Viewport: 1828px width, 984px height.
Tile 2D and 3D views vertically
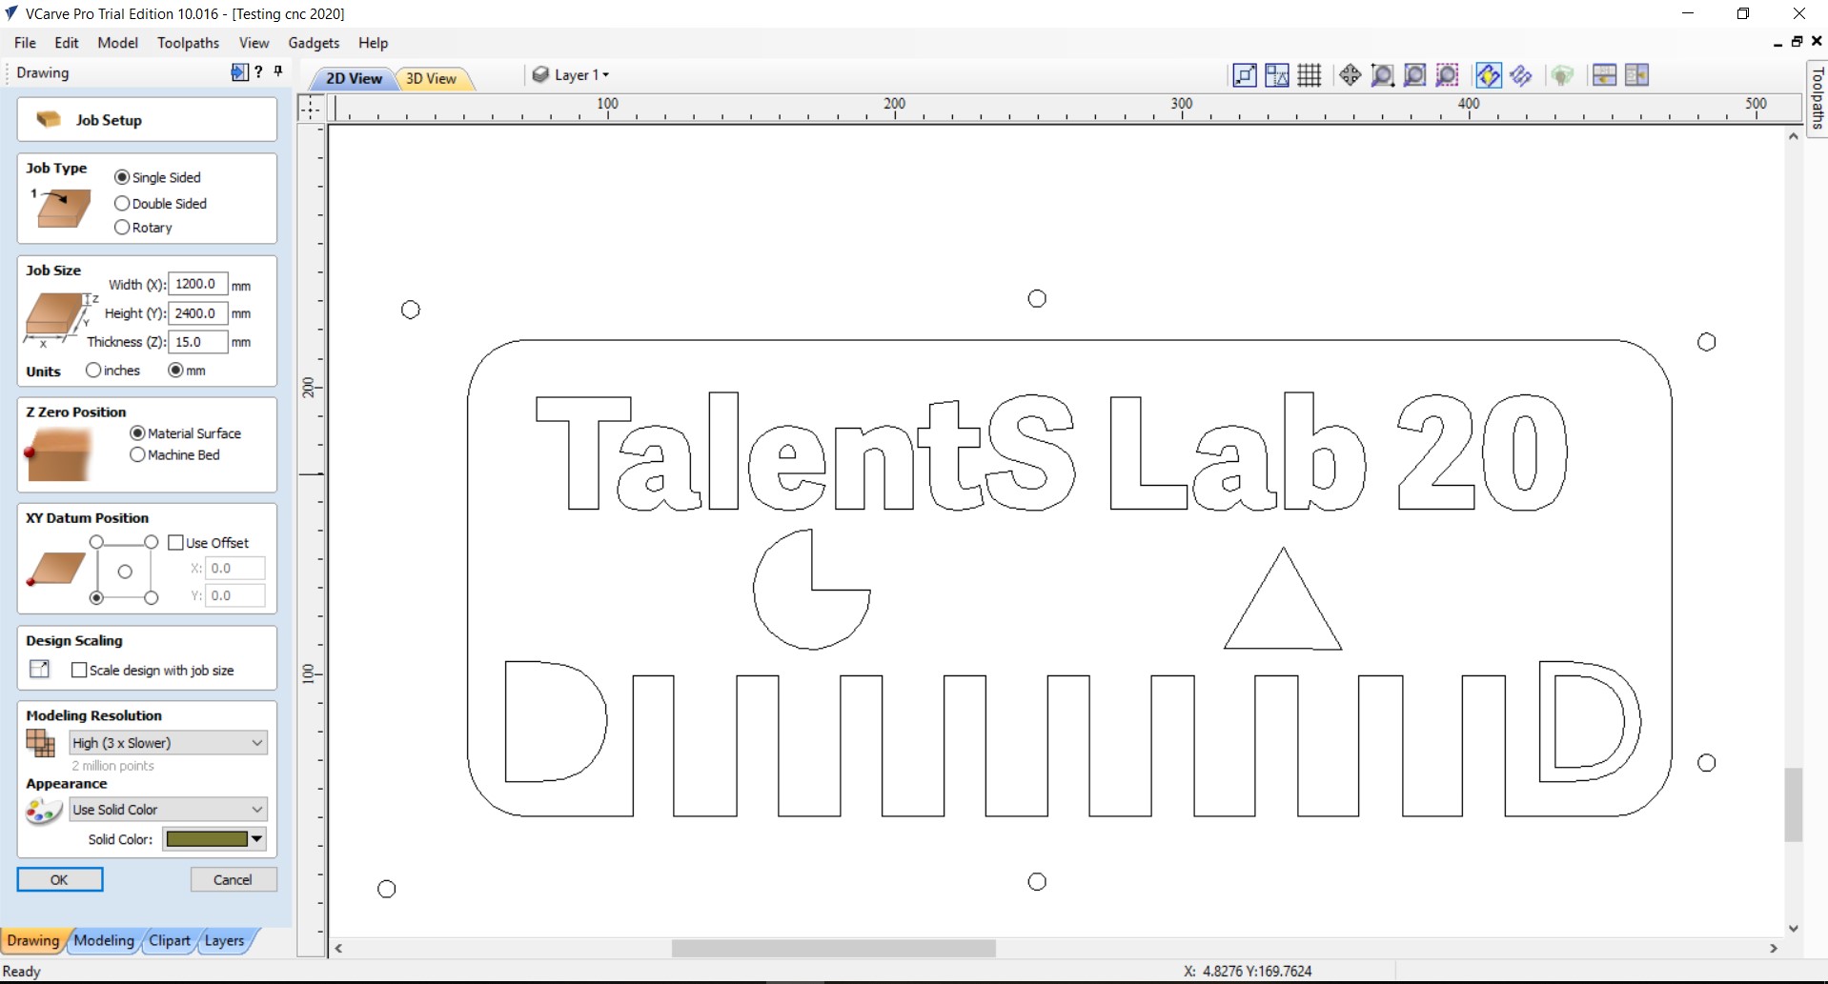(1637, 75)
